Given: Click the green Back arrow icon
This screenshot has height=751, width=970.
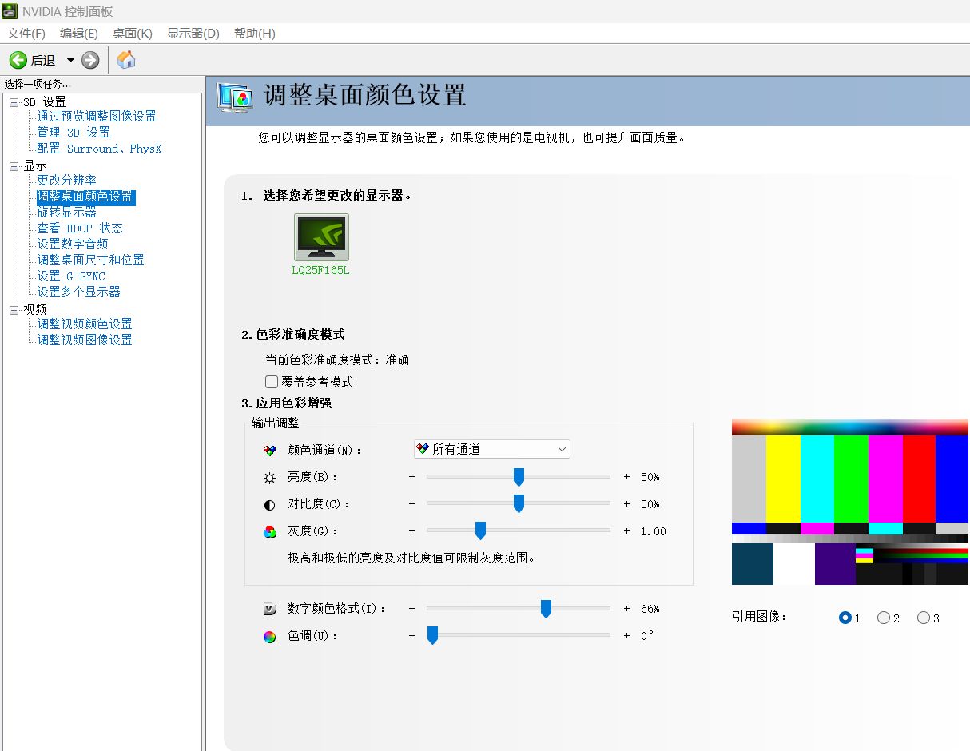Looking at the screenshot, I should [18, 60].
